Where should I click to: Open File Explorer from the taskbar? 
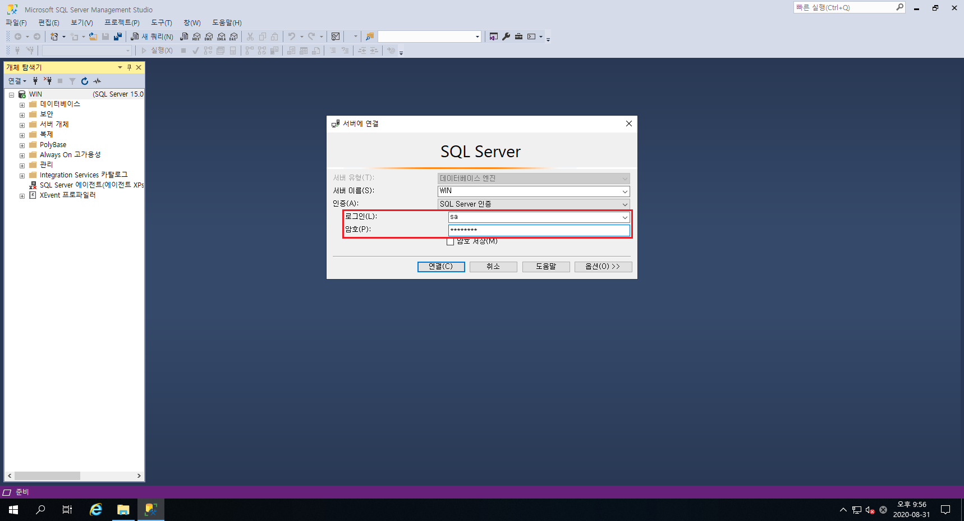123,510
